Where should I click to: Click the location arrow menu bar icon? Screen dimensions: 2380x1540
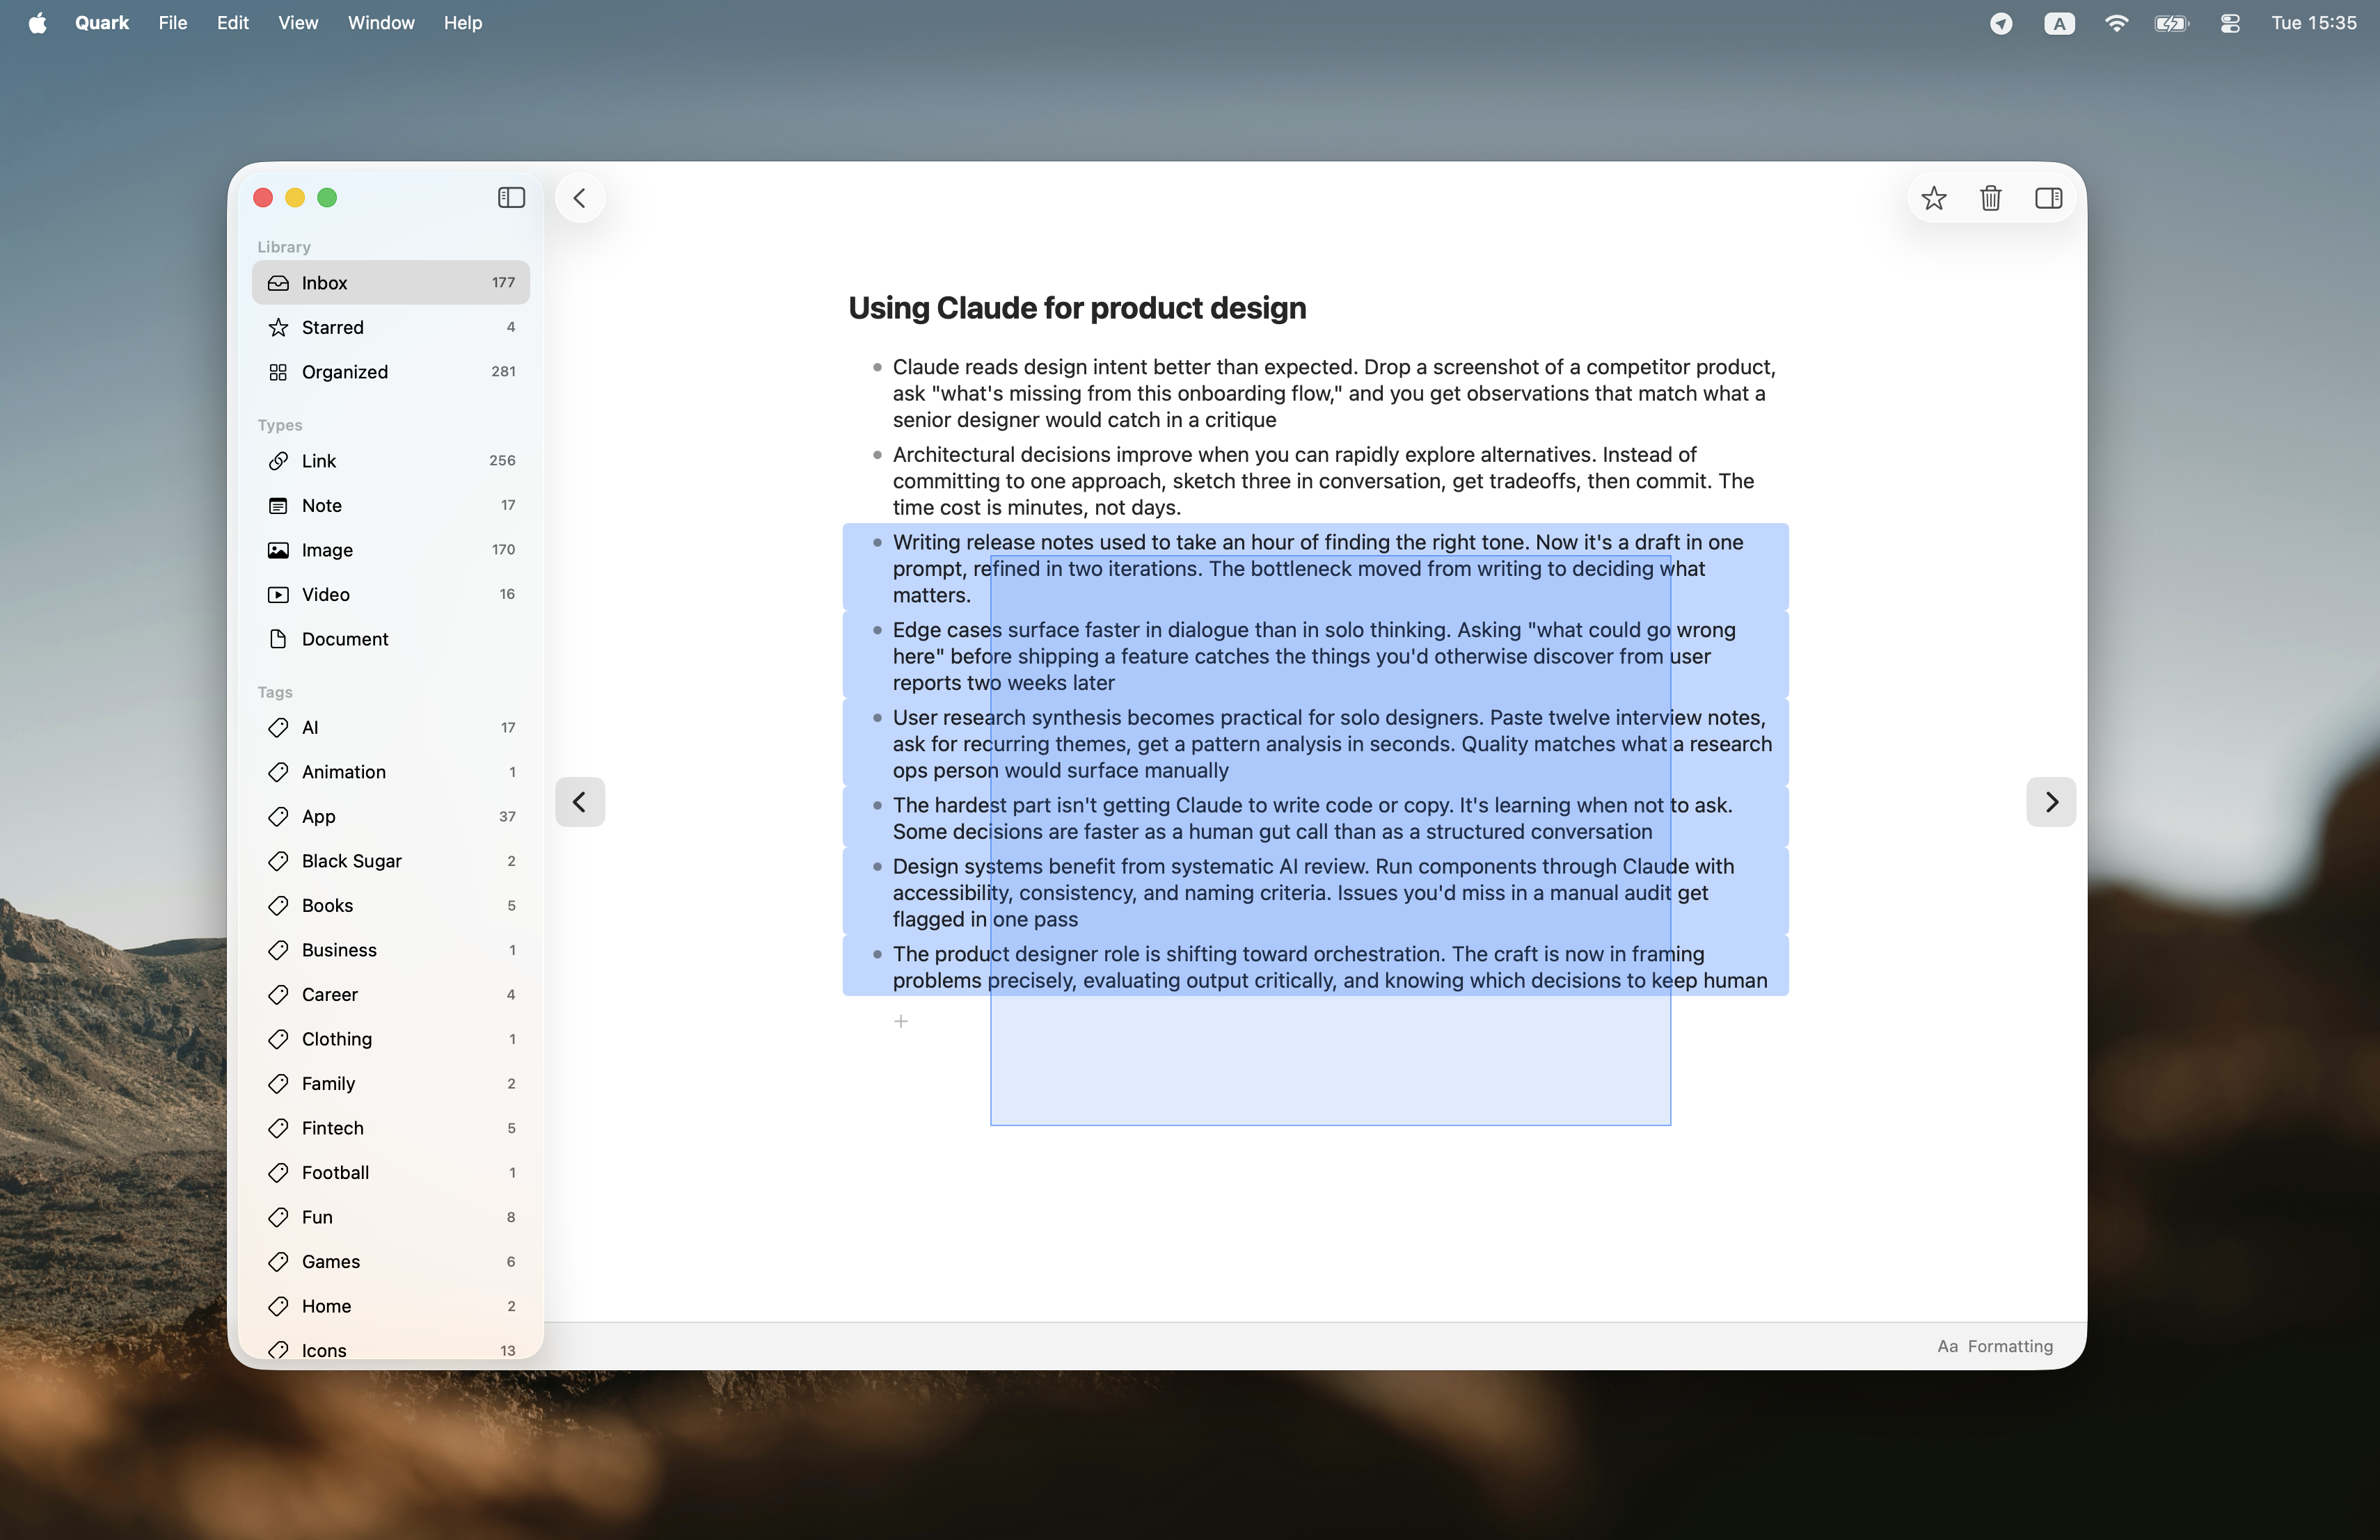point(2001,23)
